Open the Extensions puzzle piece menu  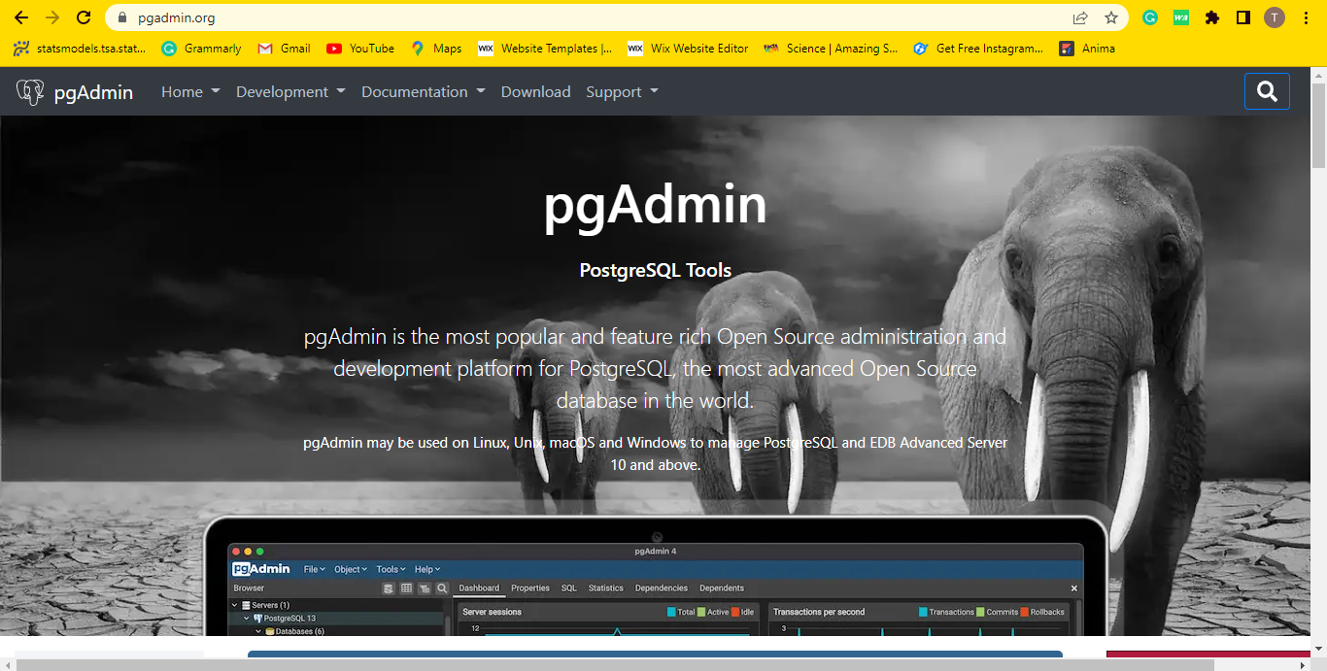(1212, 17)
